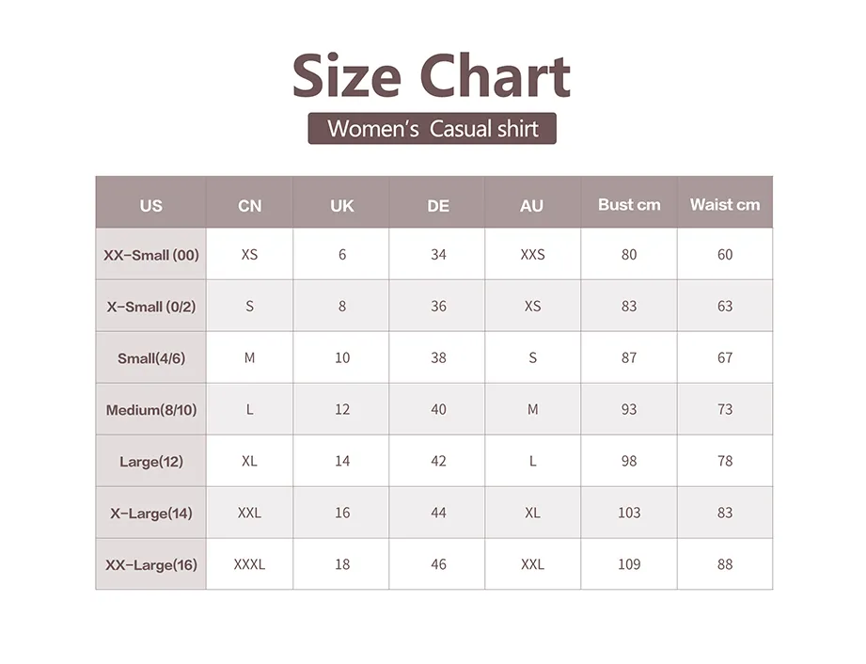The height and width of the screenshot is (664, 866).
Task: Select the XX-Small (00) row label
Action: 150,255
